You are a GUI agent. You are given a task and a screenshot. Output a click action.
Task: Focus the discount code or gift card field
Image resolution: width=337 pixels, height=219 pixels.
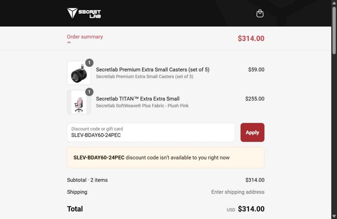[151, 133]
